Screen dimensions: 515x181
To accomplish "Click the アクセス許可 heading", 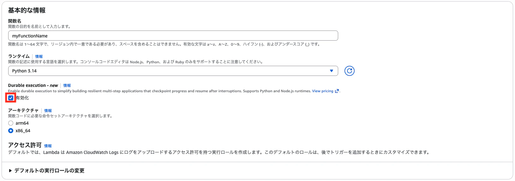I will pos(25,145).
